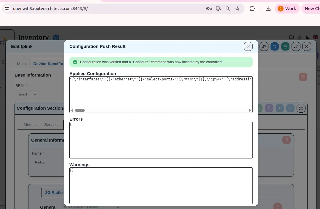Select the Services tab

[52, 124]
